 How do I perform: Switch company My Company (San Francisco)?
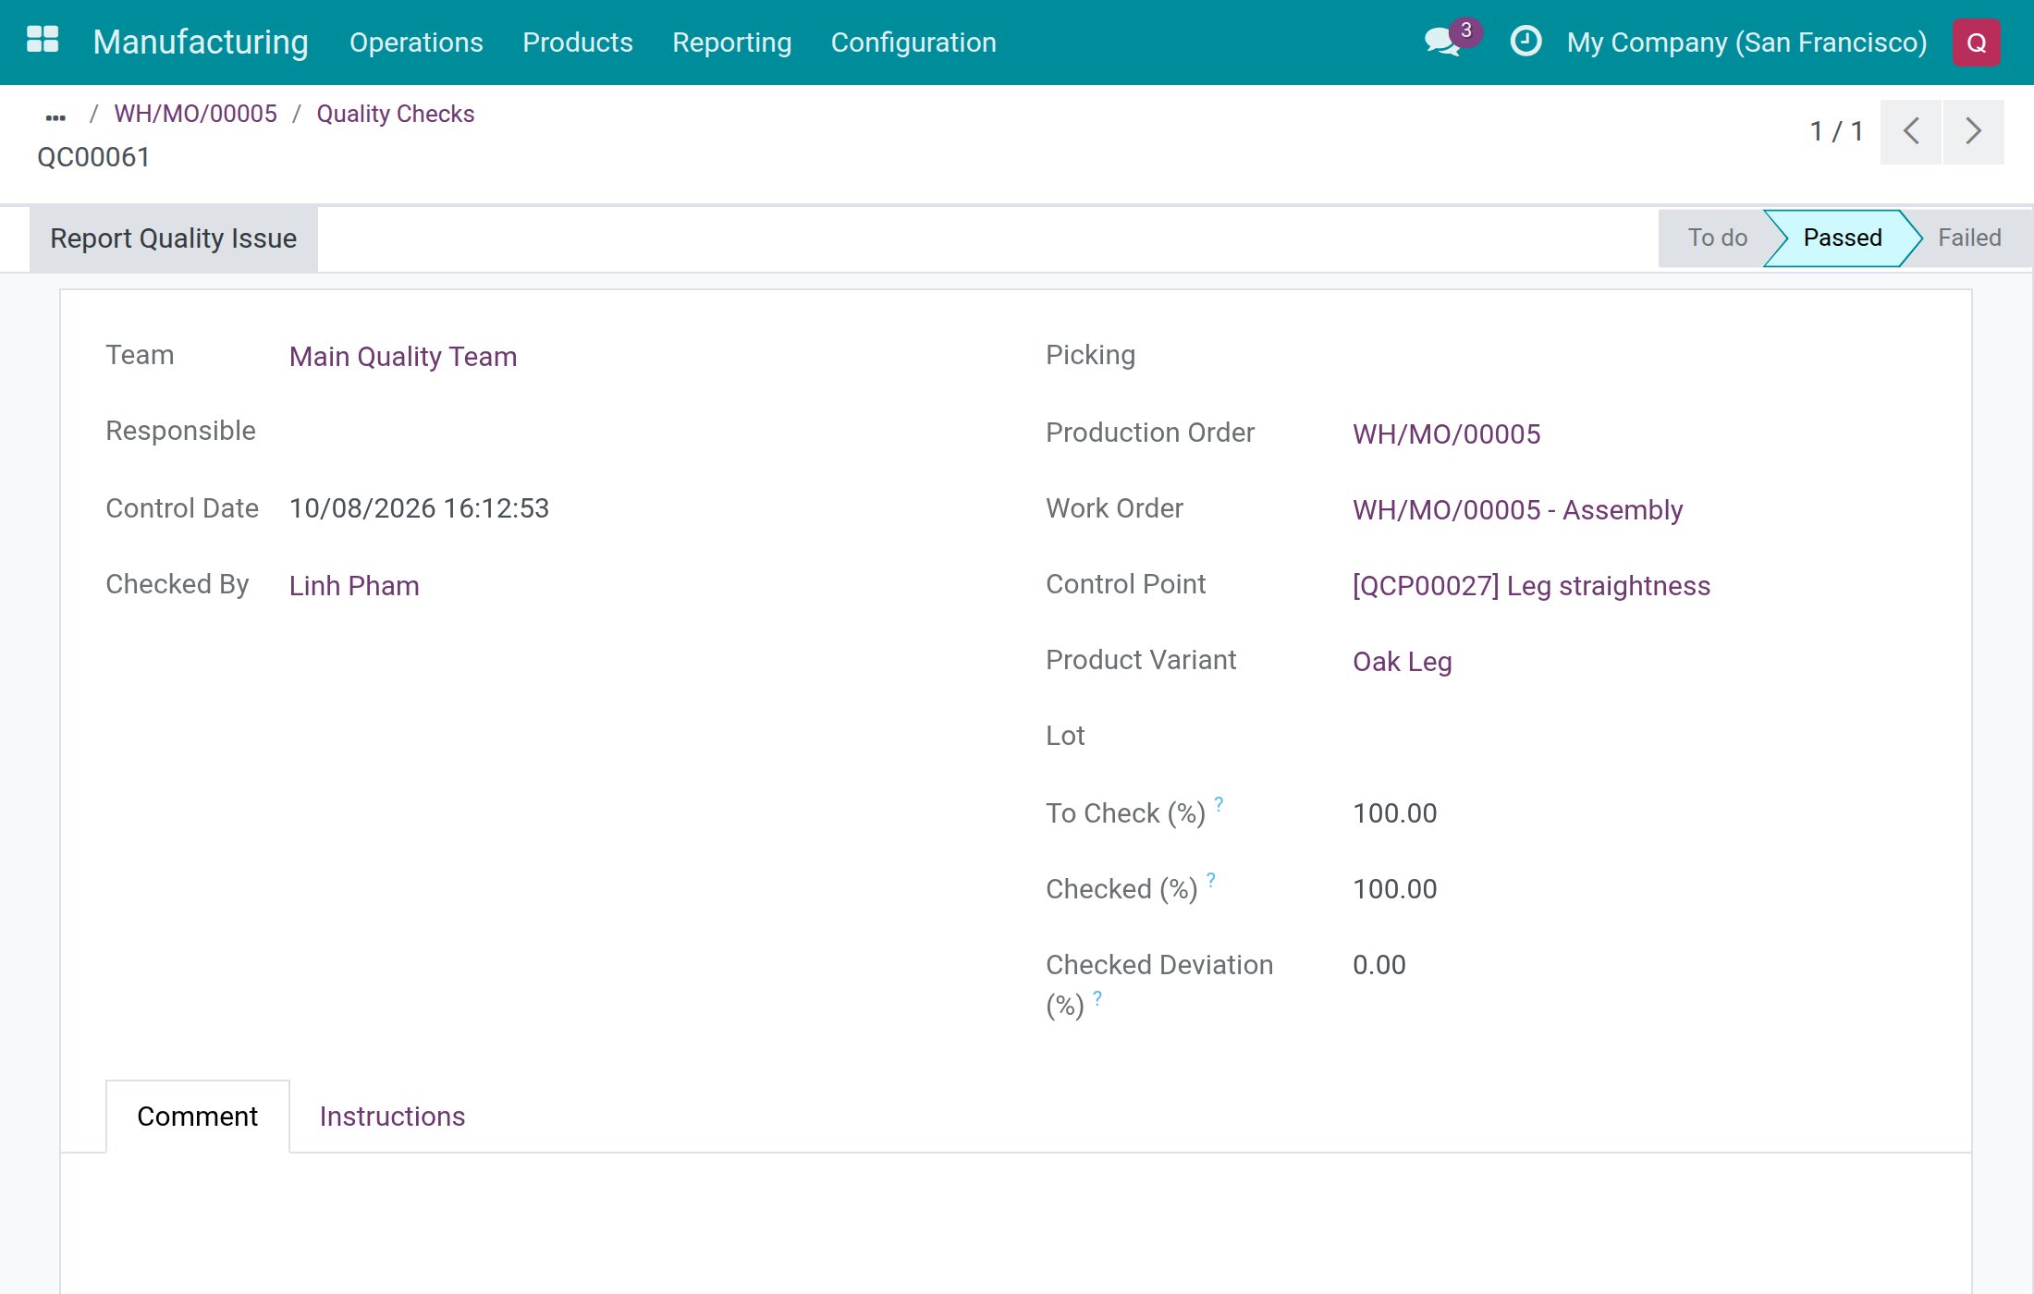point(1746,43)
